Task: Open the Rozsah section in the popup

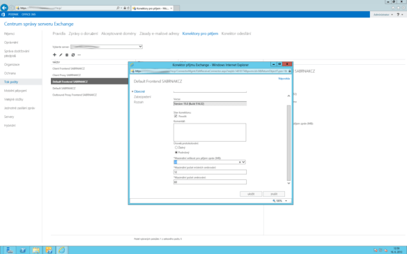Action: pos(139,102)
